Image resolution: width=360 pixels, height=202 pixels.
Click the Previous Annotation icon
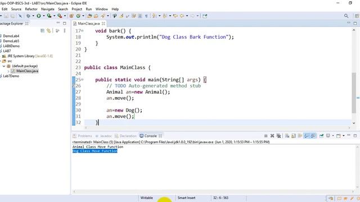[x=165, y=16]
